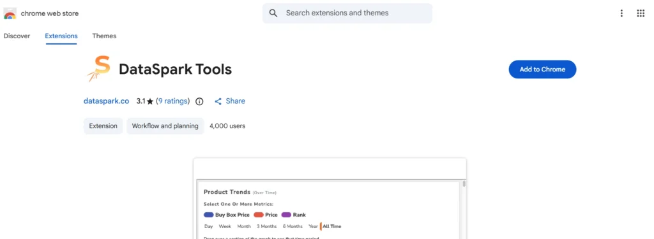Click the 3.1 rating value
The image size is (654, 239).
tap(141, 101)
